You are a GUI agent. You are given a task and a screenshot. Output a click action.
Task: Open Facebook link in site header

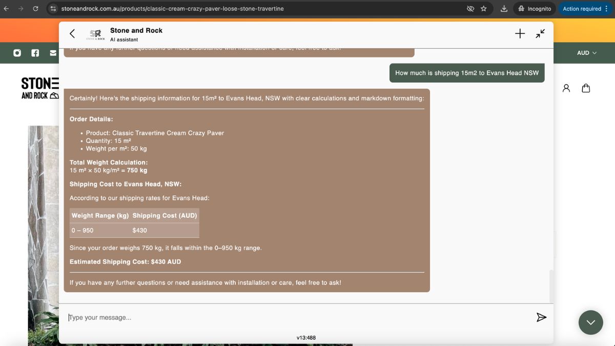pyautogui.click(x=35, y=53)
